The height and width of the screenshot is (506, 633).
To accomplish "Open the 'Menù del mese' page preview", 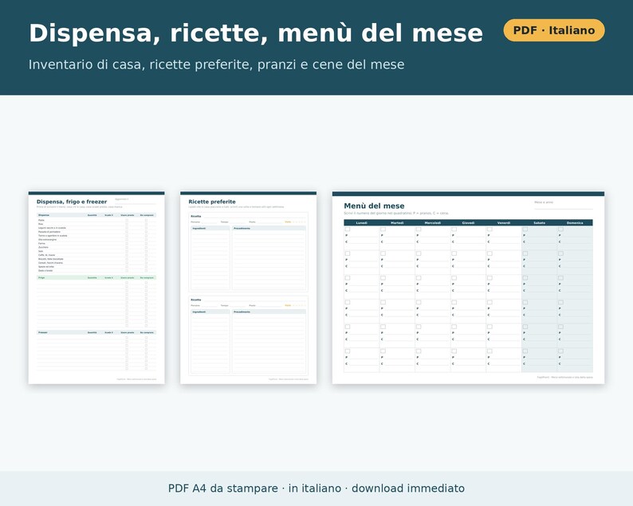I will click(468, 288).
